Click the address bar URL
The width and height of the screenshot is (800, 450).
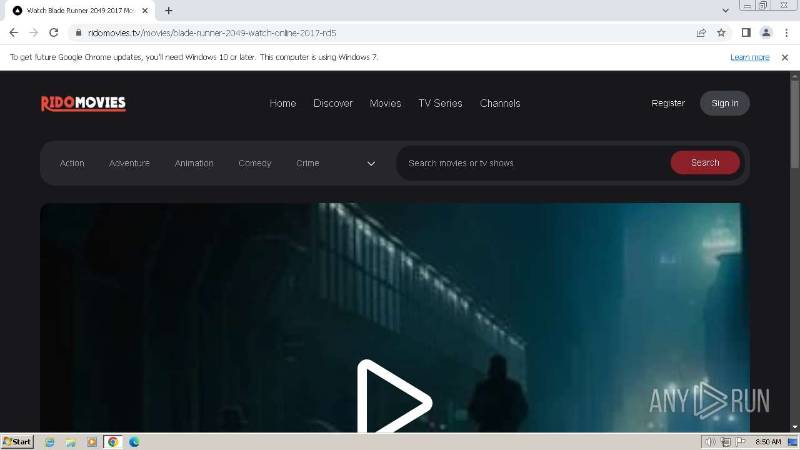[x=212, y=32]
